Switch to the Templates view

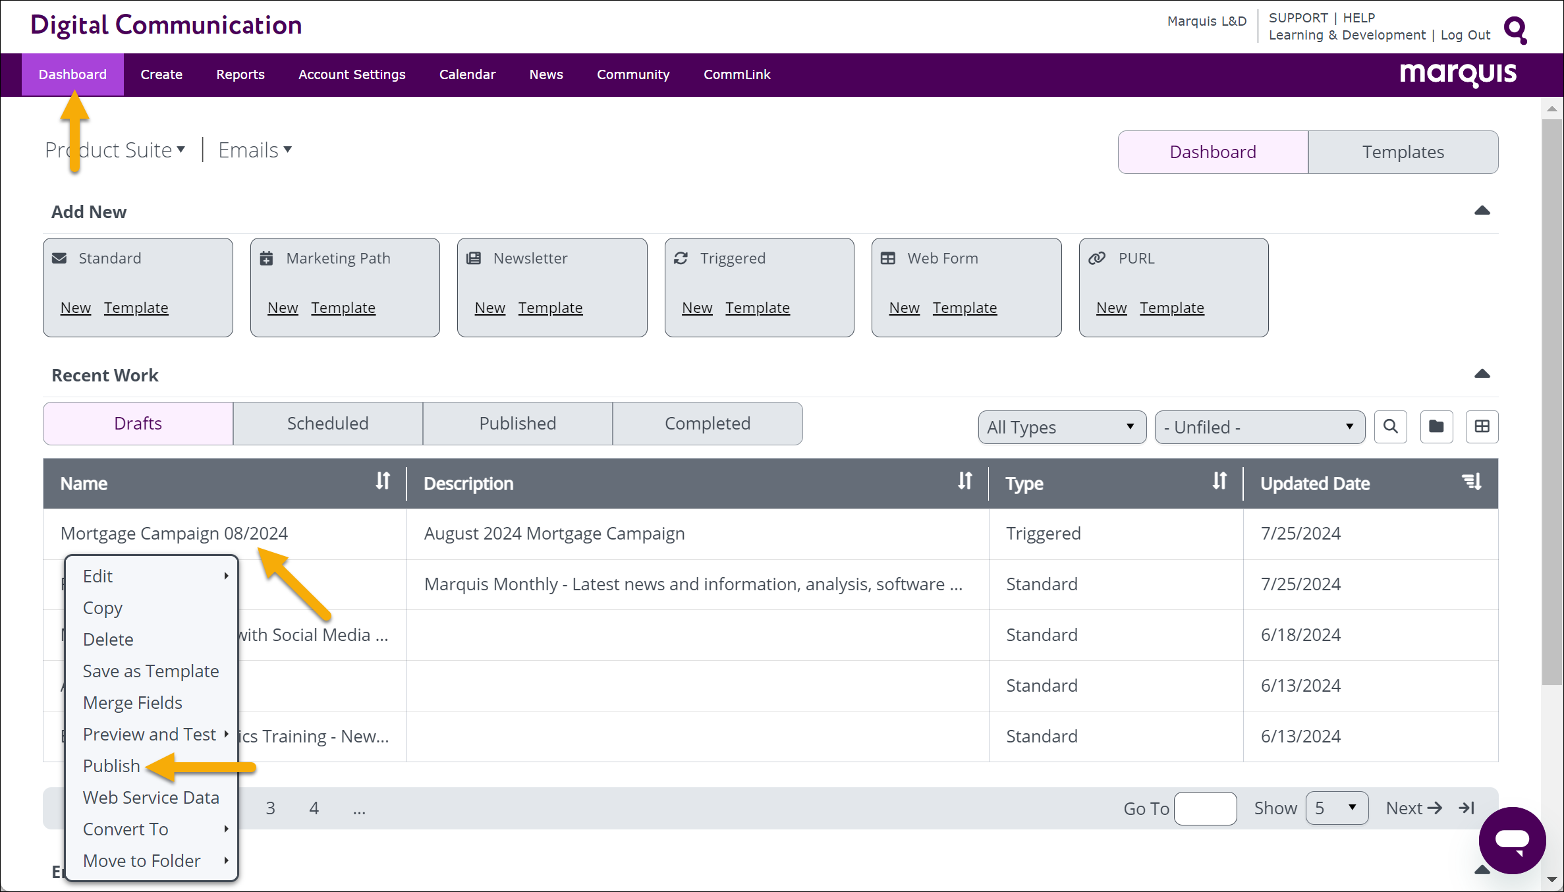tap(1403, 152)
